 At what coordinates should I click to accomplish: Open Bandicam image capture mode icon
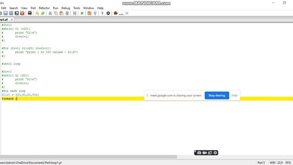coord(210,153)
